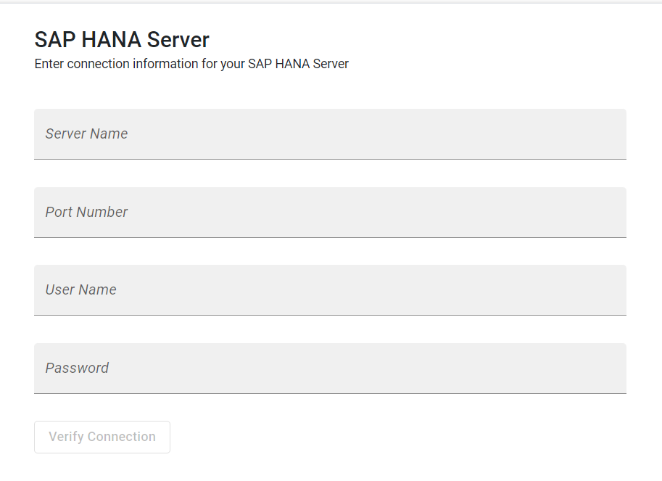Image resolution: width=662 pixels, height=481 pixels.
Task: Click the SAP HANA Server heading
Action: coord(122,40)
